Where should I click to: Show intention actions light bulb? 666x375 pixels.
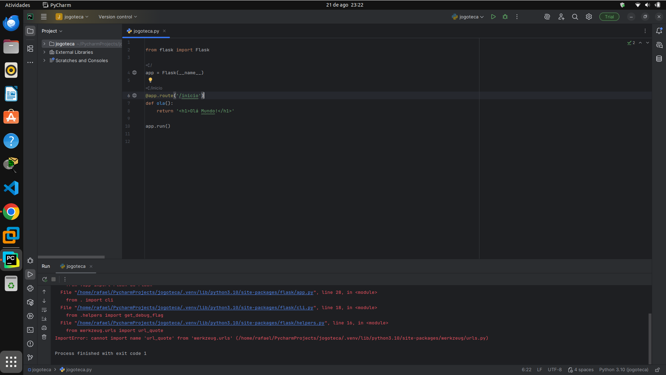click(150, 80)
